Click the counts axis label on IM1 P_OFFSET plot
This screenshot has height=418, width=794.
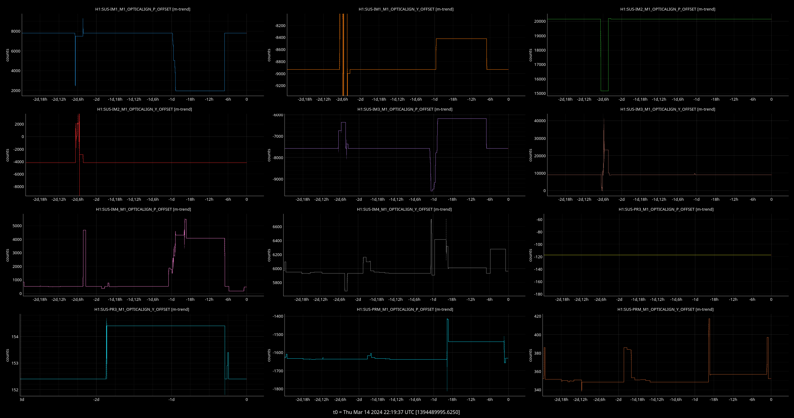(7, 55)
